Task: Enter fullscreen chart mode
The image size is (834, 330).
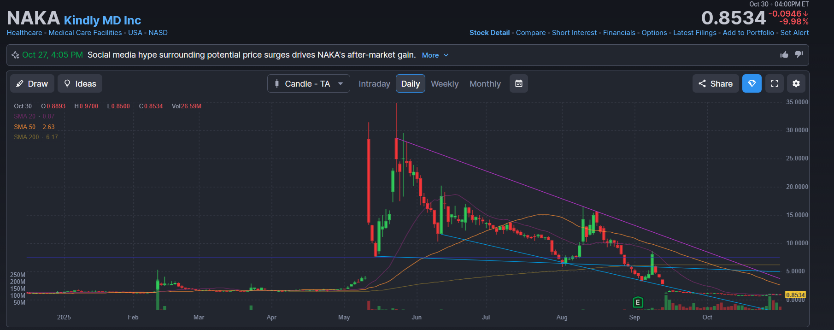Action: coord(774,83)
